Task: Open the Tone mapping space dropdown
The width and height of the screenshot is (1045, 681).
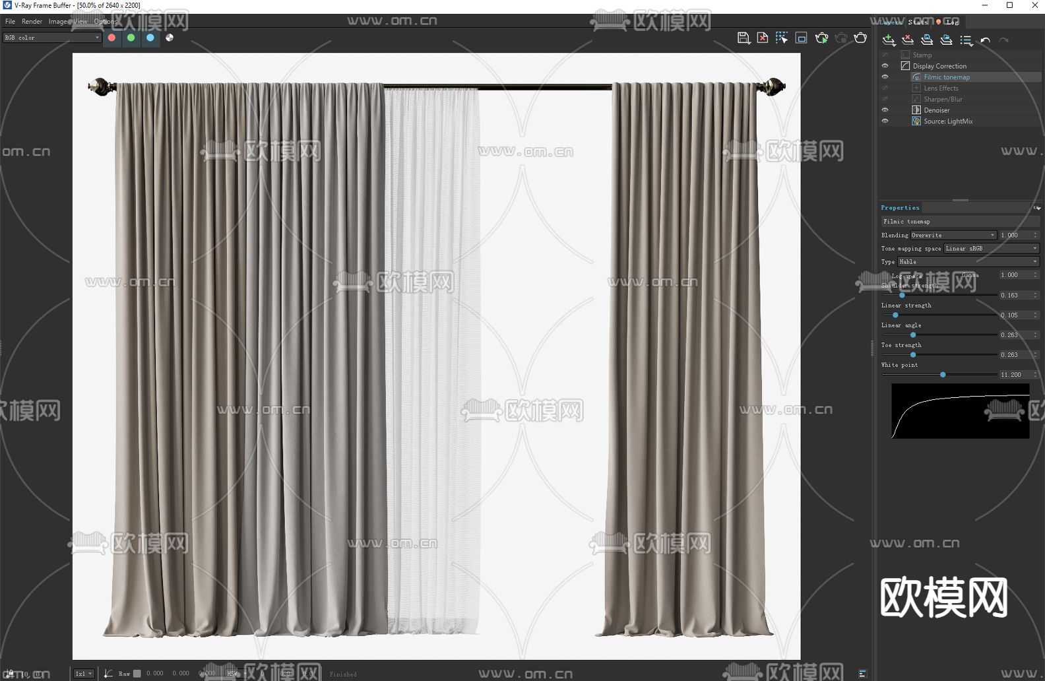Action: 992,248
